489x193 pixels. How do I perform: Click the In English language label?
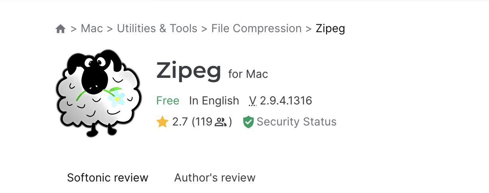click(x=214, y=101)
